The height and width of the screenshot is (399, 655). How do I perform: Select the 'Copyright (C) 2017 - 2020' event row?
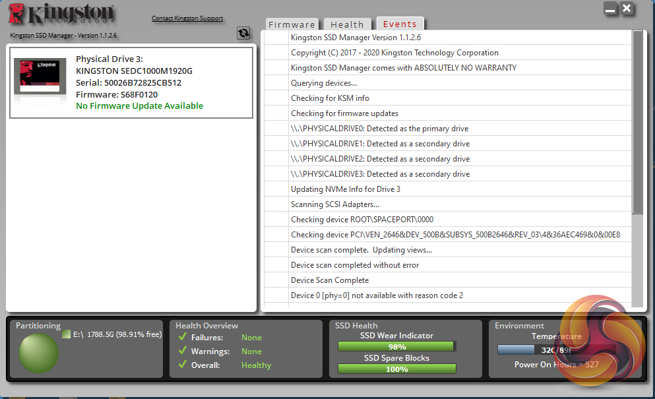click(448, 53)
